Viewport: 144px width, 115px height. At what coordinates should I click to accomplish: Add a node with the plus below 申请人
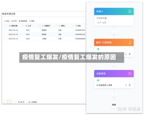tap(114, 32)
